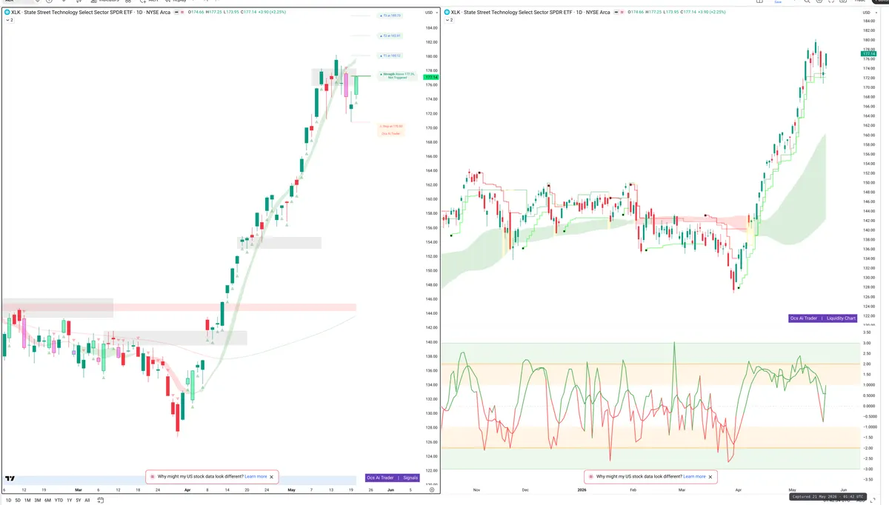Click green 177.14 price tag on left chart
889x505 pixels.
click(x=430, y=77)
